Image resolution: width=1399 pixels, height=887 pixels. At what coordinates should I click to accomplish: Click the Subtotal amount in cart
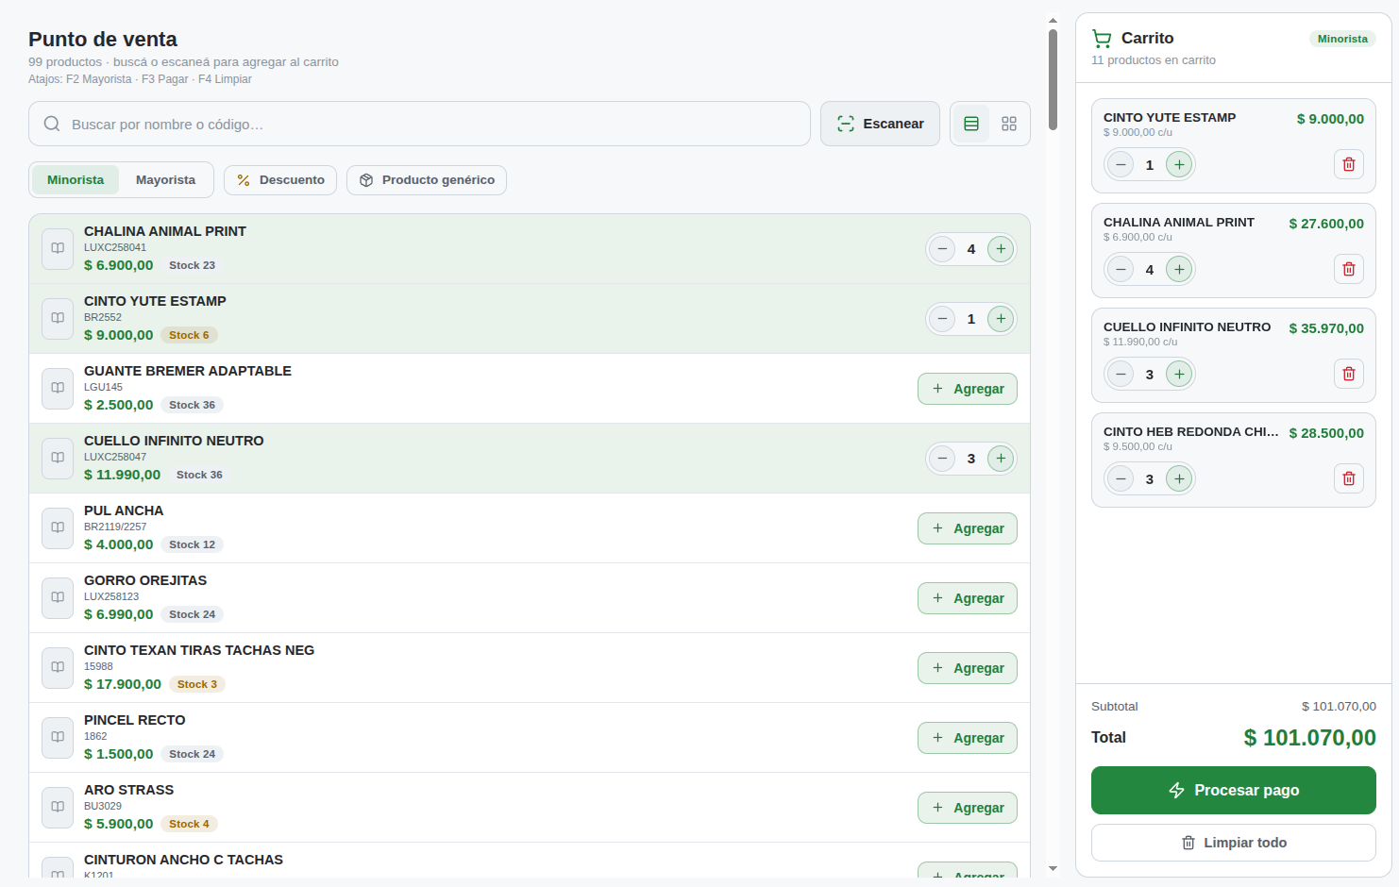[x=1339, y=706]
